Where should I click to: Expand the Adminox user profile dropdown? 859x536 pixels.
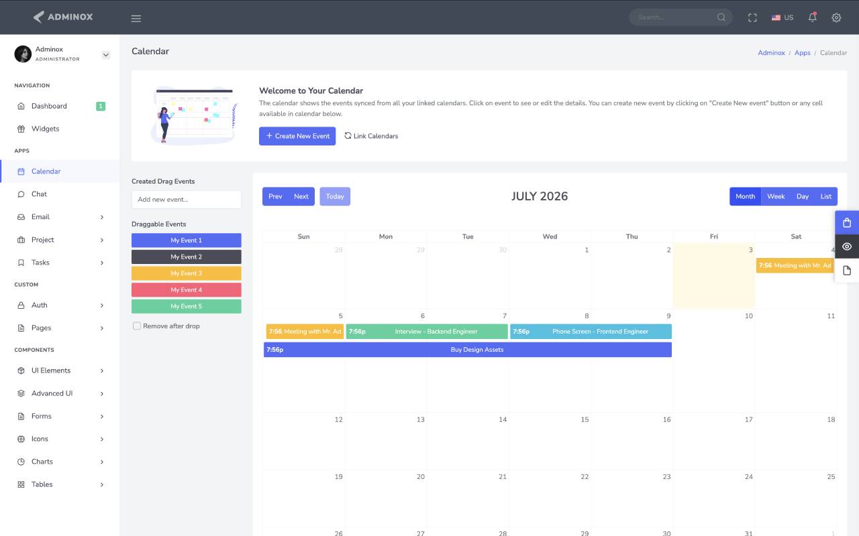click(105, 55)
